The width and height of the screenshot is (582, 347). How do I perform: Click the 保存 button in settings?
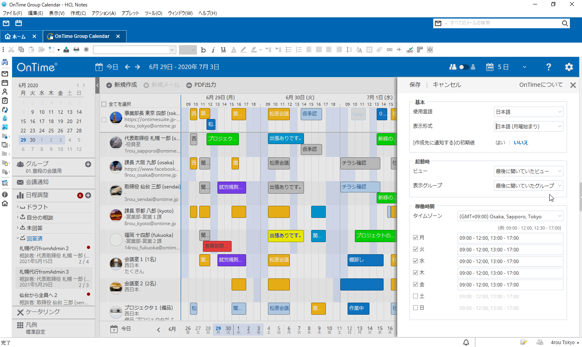415,85
